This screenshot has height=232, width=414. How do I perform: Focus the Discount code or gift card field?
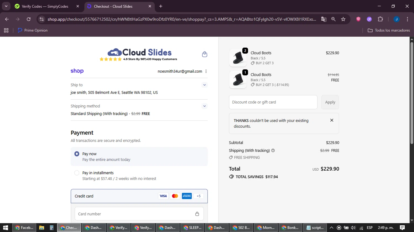(273, 102)
